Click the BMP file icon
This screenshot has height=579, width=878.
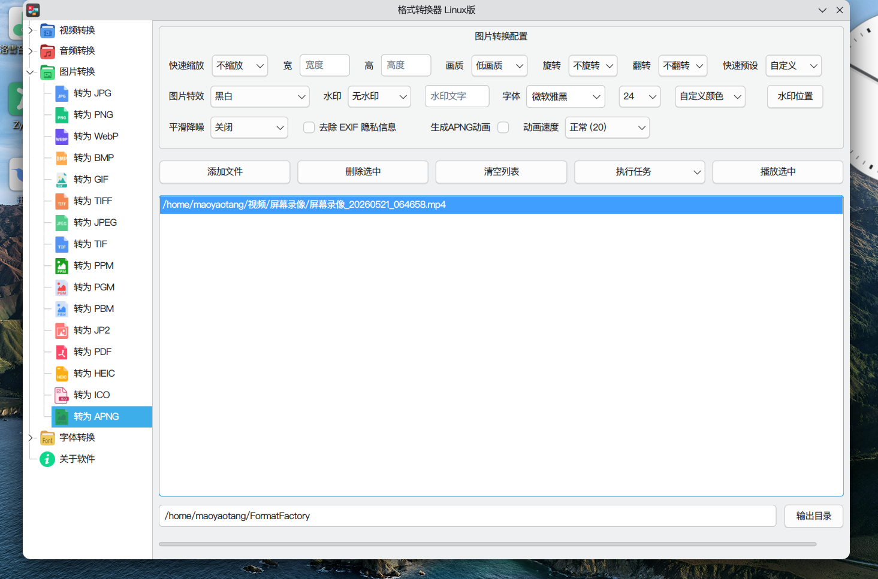[x=62, y=159]
